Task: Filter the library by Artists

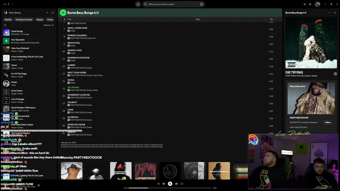Action: (50, 20)
